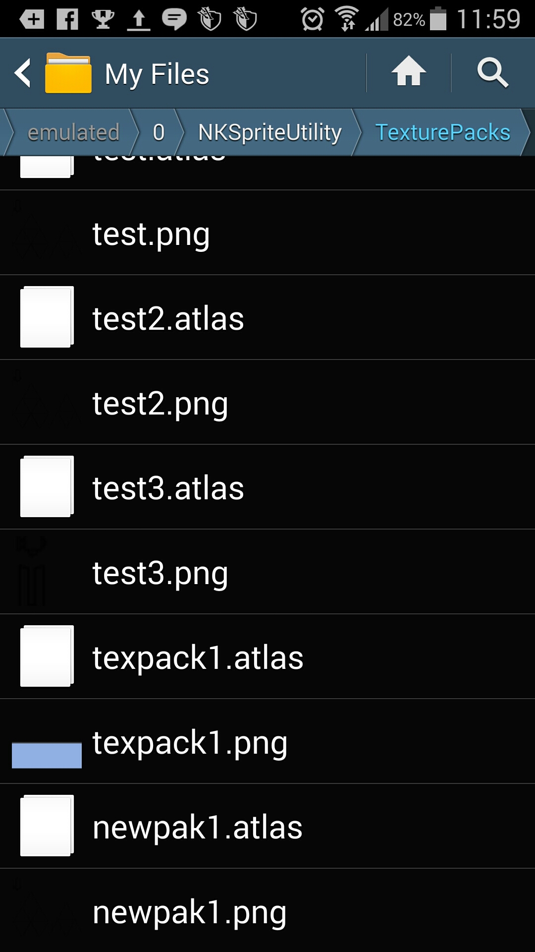Tap the Wi-Fi status icon
Image resolution: width=535 pixels, height=952 pixels.
coord(347,20)
